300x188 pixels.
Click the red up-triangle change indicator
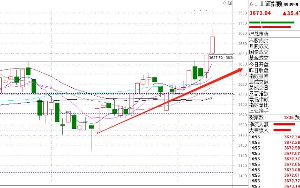pos(284,14)
